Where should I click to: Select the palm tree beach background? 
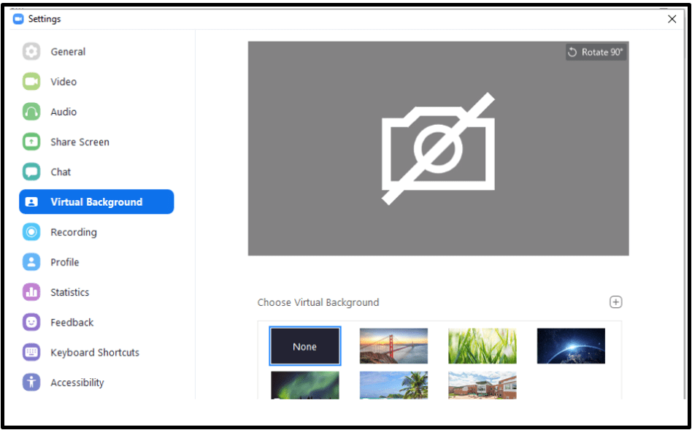[x=393, y=385]
